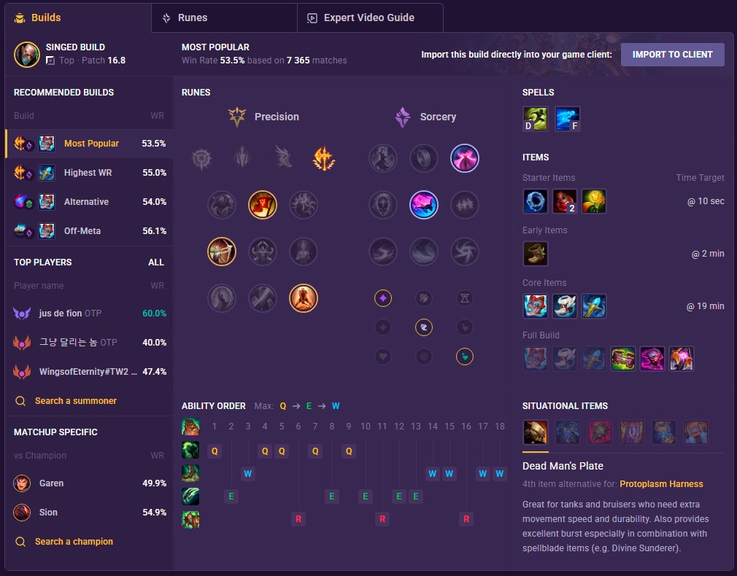Open the Garen matchup row

[89, 483]
